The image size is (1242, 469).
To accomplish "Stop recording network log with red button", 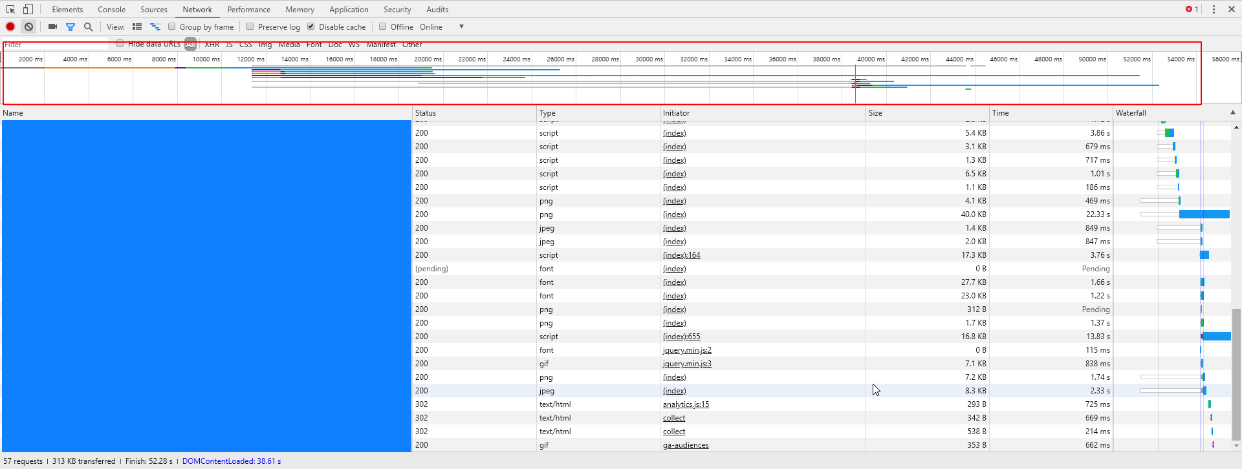I will tap(10, 26).
